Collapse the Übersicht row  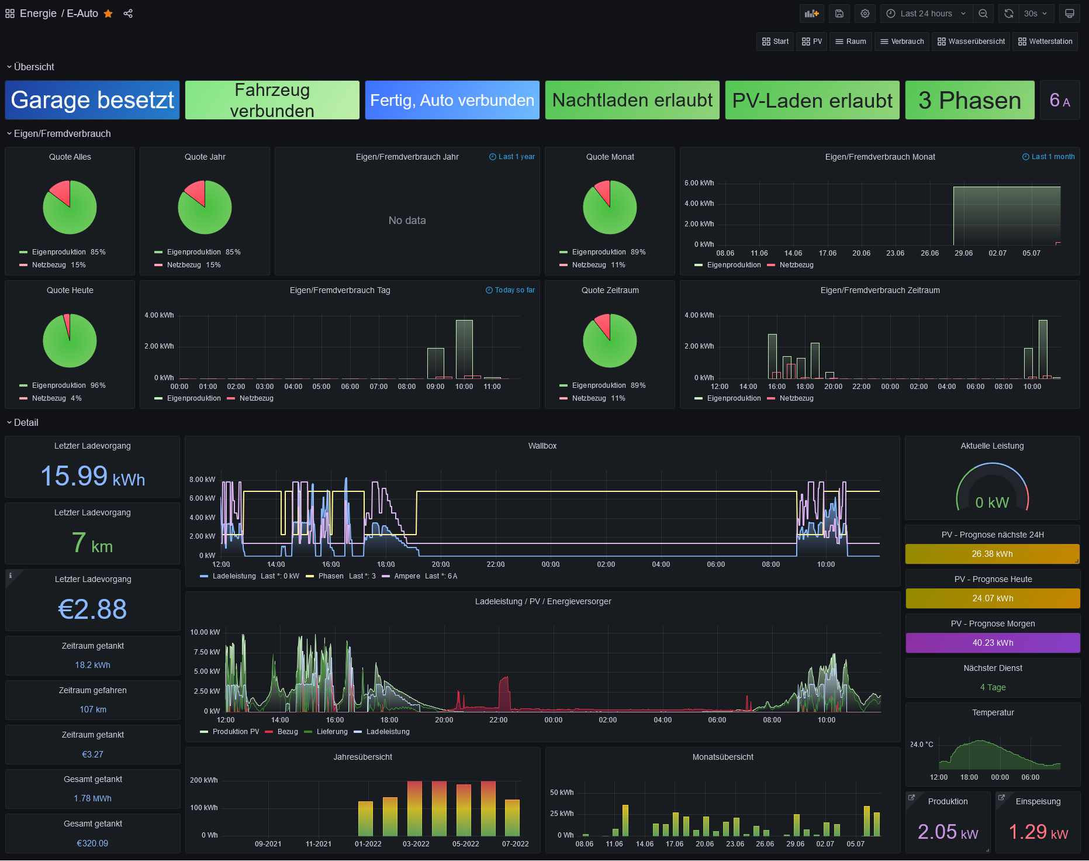30,67
